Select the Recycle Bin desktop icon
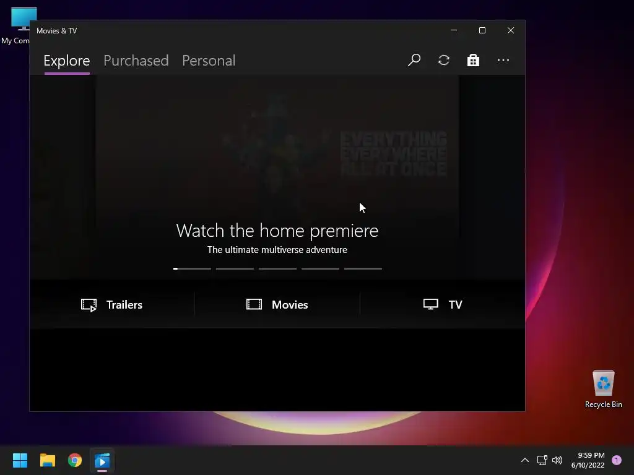Screen dimensions: 634x475 (x=604, y=389)
